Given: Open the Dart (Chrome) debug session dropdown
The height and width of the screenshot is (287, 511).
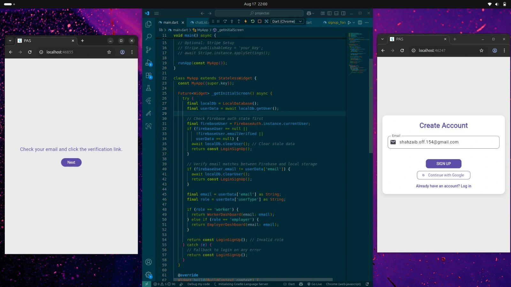Looking at the screenshot, I should click(286, 21).
